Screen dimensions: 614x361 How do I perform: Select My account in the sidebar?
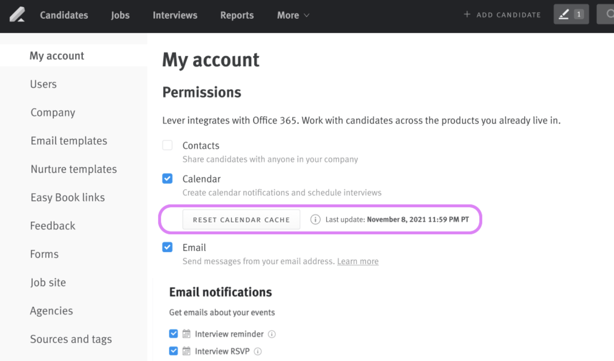point(73,56)
